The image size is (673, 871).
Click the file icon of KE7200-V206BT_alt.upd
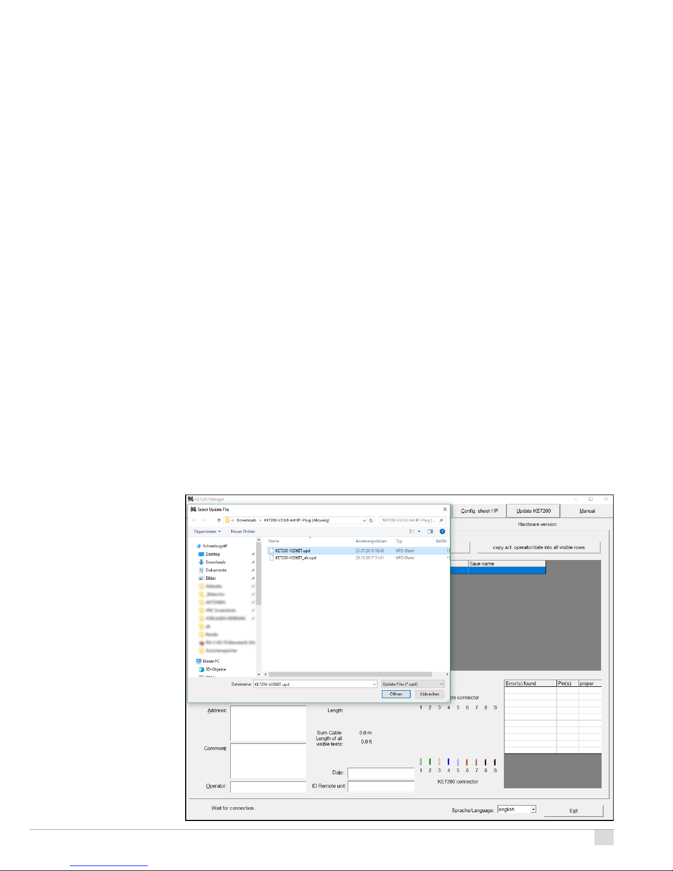click(x=271, y=558)
